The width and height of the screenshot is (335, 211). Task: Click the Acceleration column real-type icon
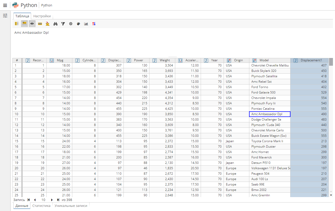[x=180, y=61]
